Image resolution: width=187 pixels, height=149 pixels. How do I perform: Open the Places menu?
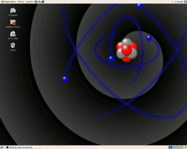pos(21,2)
